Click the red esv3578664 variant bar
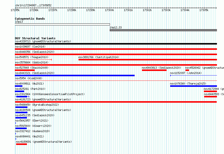This screenshot has height=154, width=224. point(116,65)
